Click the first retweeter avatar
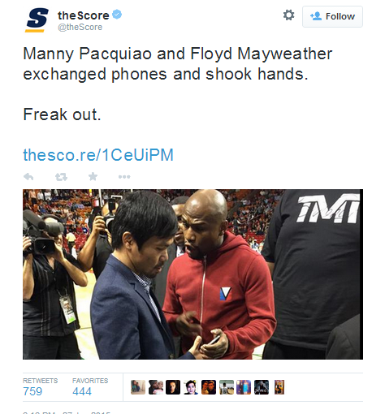 (x=138, y=387)
